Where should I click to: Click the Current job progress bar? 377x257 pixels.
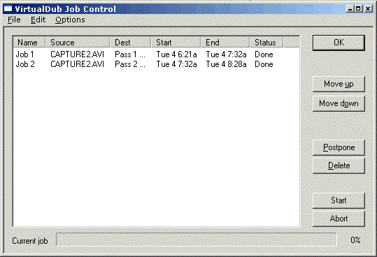point(196,240)
